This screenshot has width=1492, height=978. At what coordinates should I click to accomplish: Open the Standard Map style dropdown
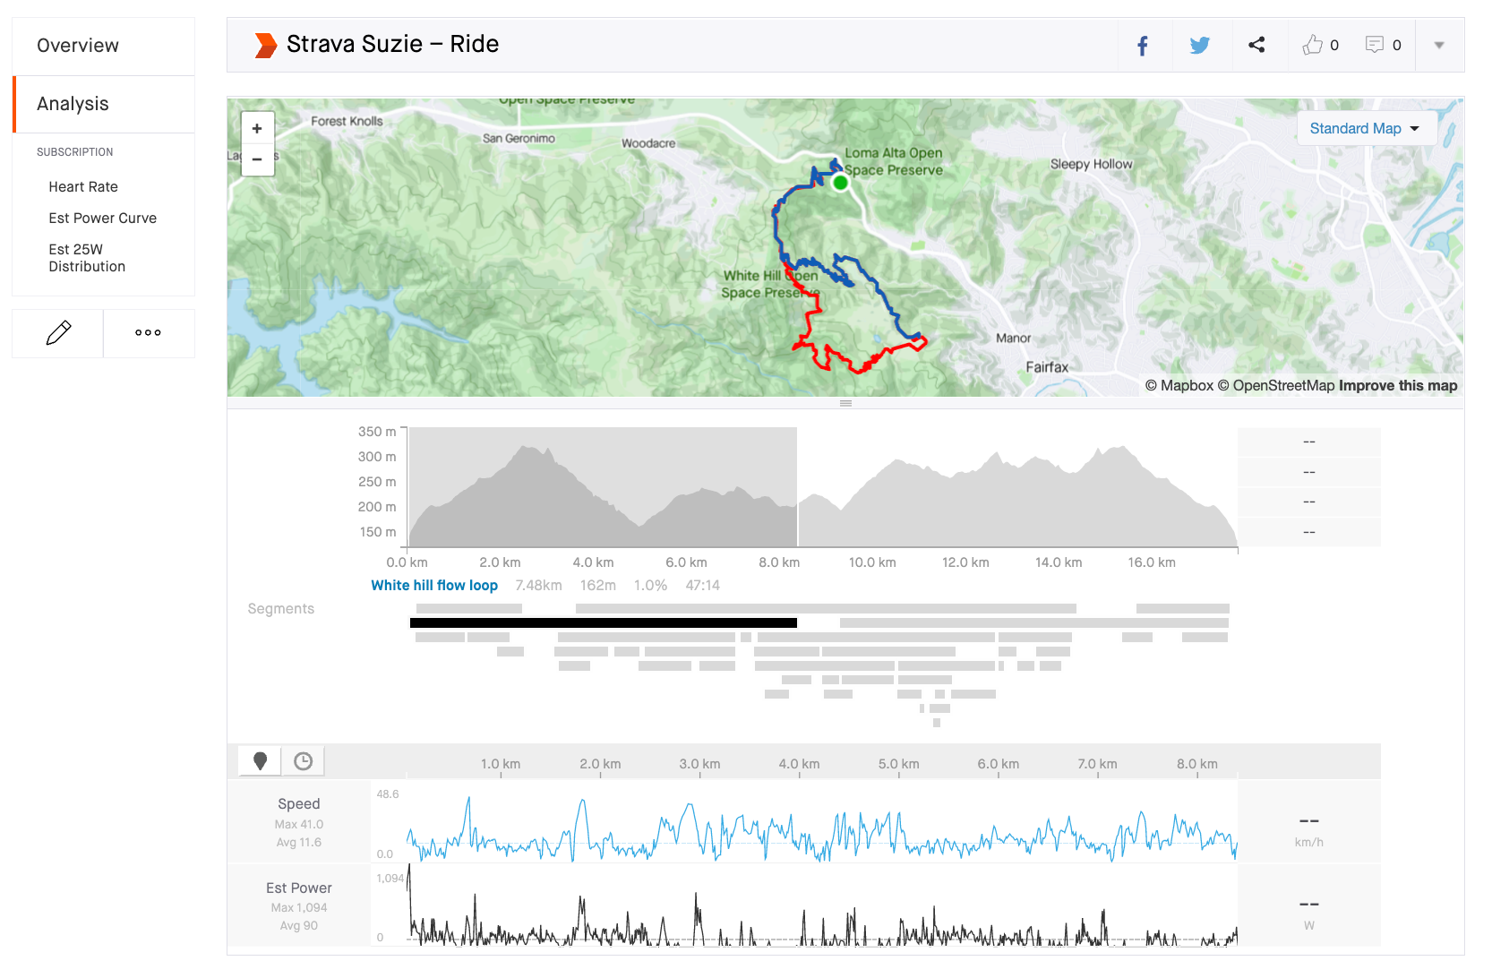(x=1366, y=129)
